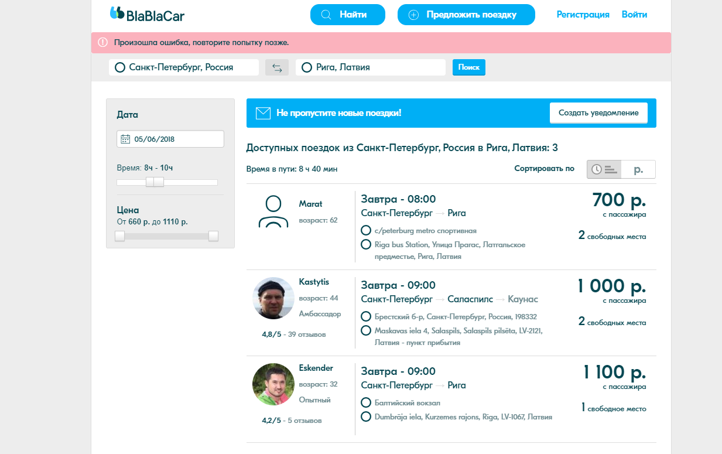The height and width of the screenshot is (454, 722).
Task: Click the 1 100 р. price
Action: tap(615, 373)
